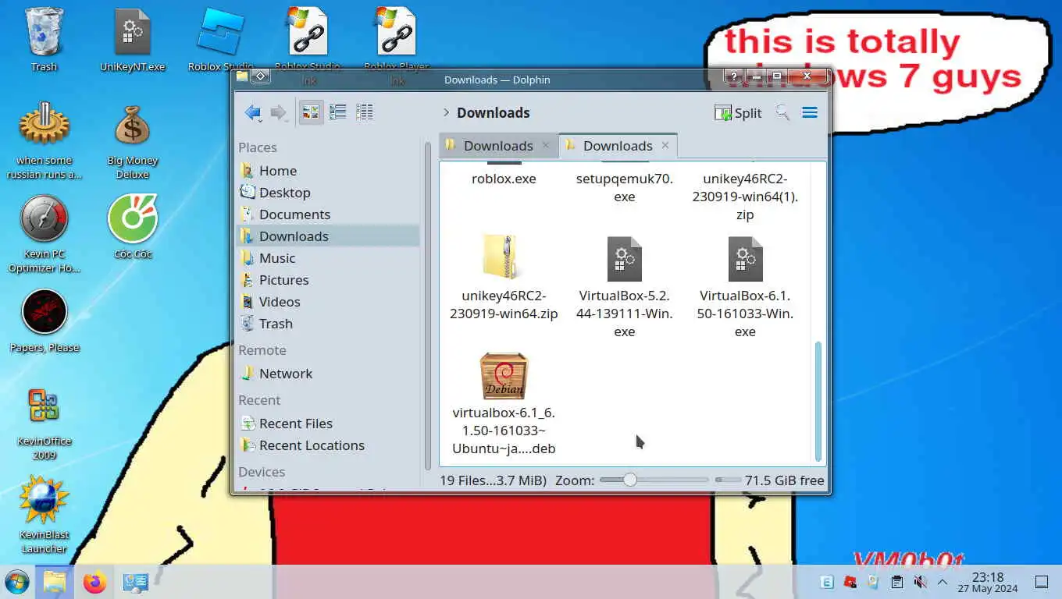Open the KevinBlast Launcher desktop icon
Image resolution: width=1062 pixels, height=599 pixels.
pyautogui.click(x=45, y=515)
